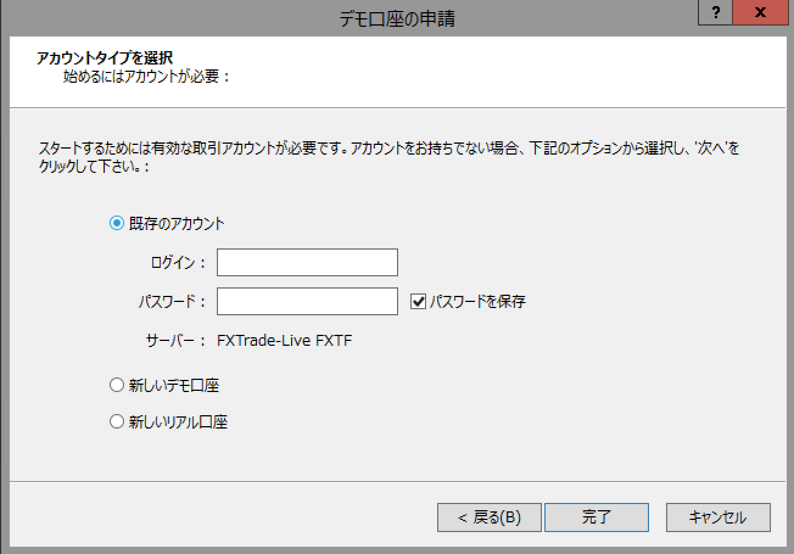Activate the new demo account radio
The width and height of the screenshot is (794, 554).
click(116, 385)
